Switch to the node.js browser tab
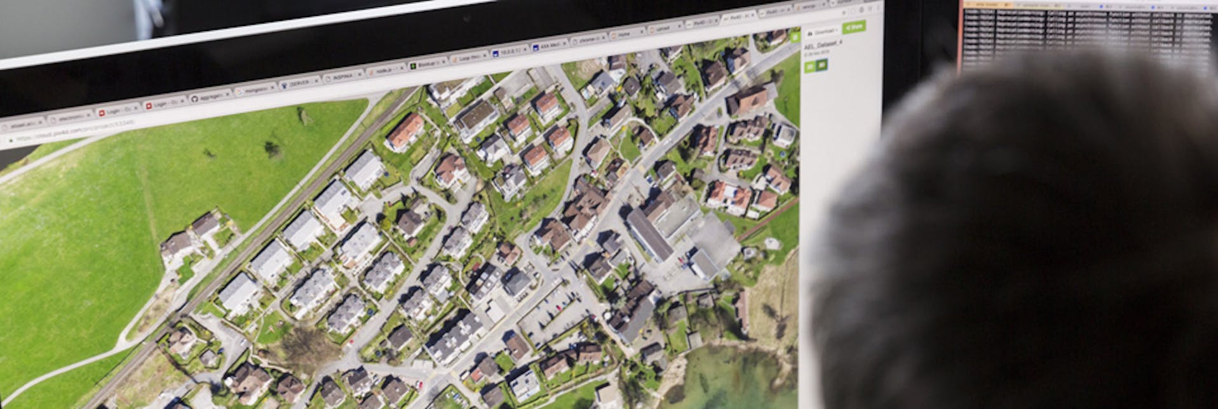 coord(386,70)
